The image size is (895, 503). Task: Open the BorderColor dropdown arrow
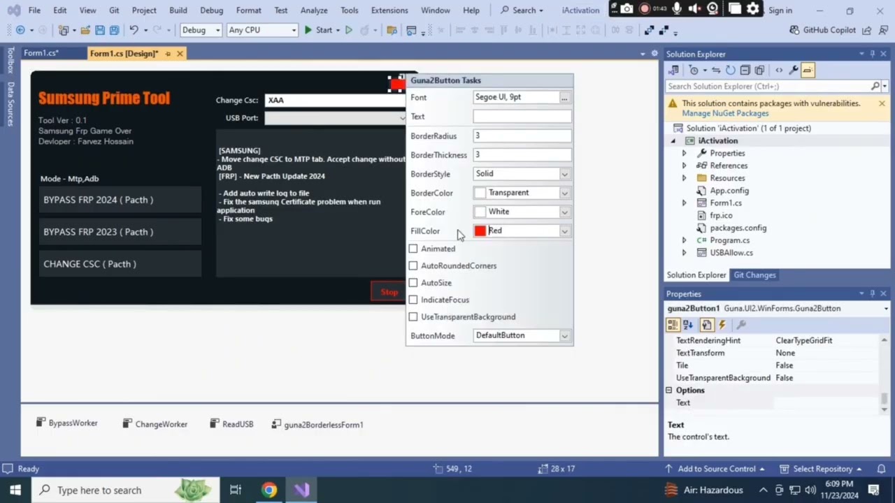coord(564,193)
